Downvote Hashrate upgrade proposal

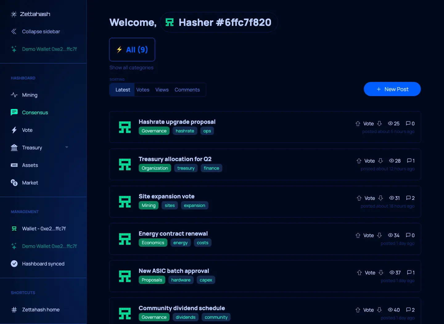[x=380, y=124]
